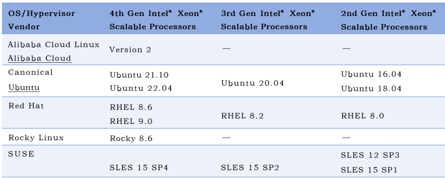This screenshot has height=178, width=445.
Task: Click the Ubuntu 20.04 cell
Action: point(252,83)
